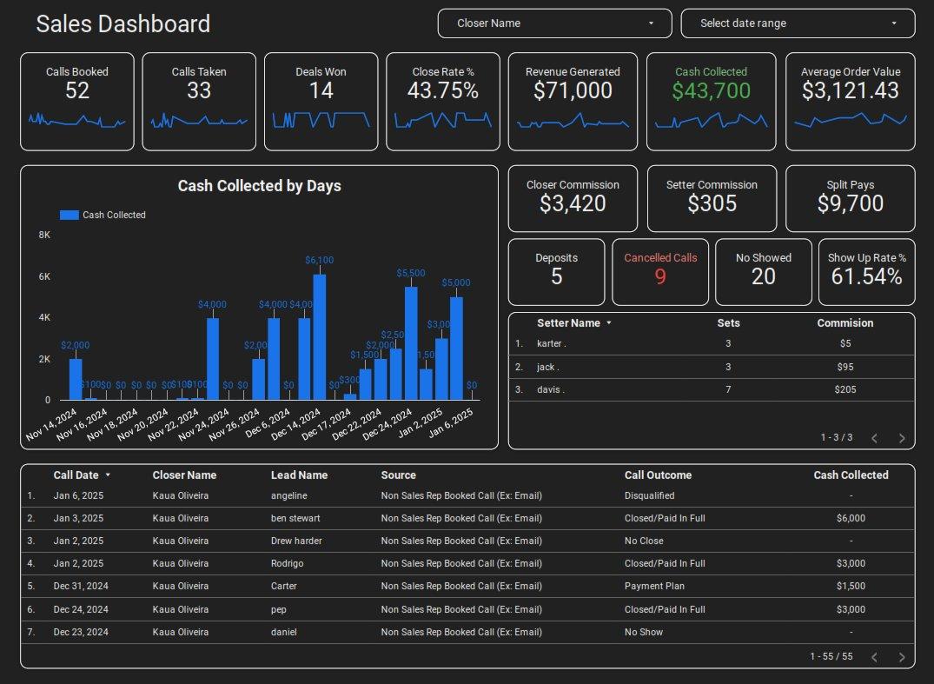Click the '$205' commission cell
The image size is (934, 684).
coord(845,389)
